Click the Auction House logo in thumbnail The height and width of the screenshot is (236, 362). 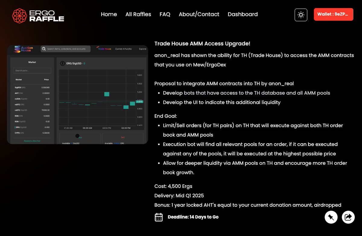pos(24,49)
